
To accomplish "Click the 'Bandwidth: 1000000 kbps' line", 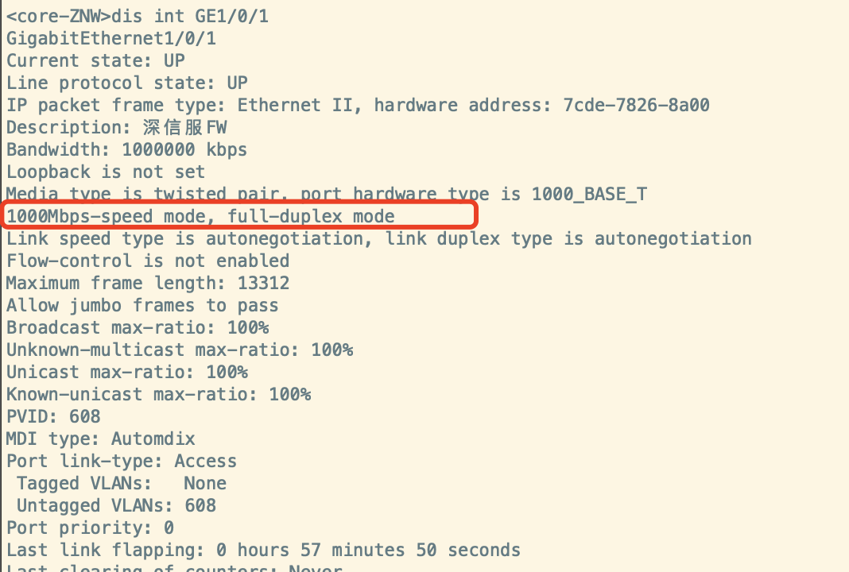I will [127, 149].
